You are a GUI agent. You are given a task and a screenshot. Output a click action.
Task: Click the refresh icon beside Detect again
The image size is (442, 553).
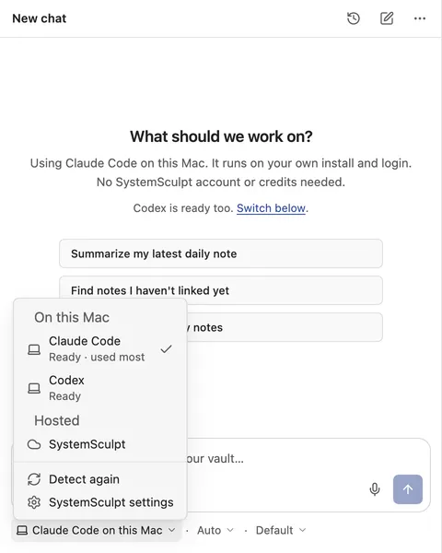(x=34, y=479)
